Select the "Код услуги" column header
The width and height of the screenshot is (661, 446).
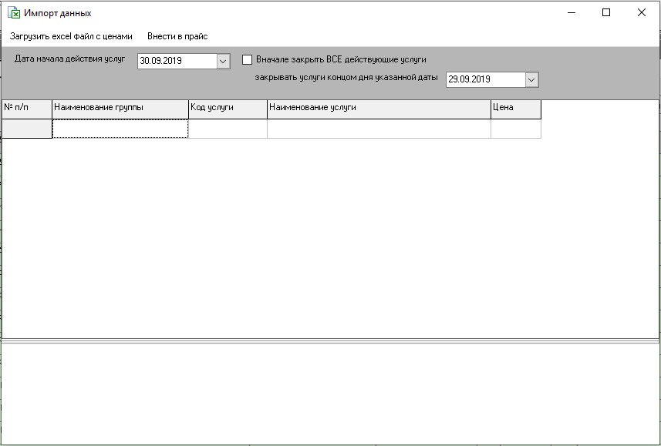[228, 109]
